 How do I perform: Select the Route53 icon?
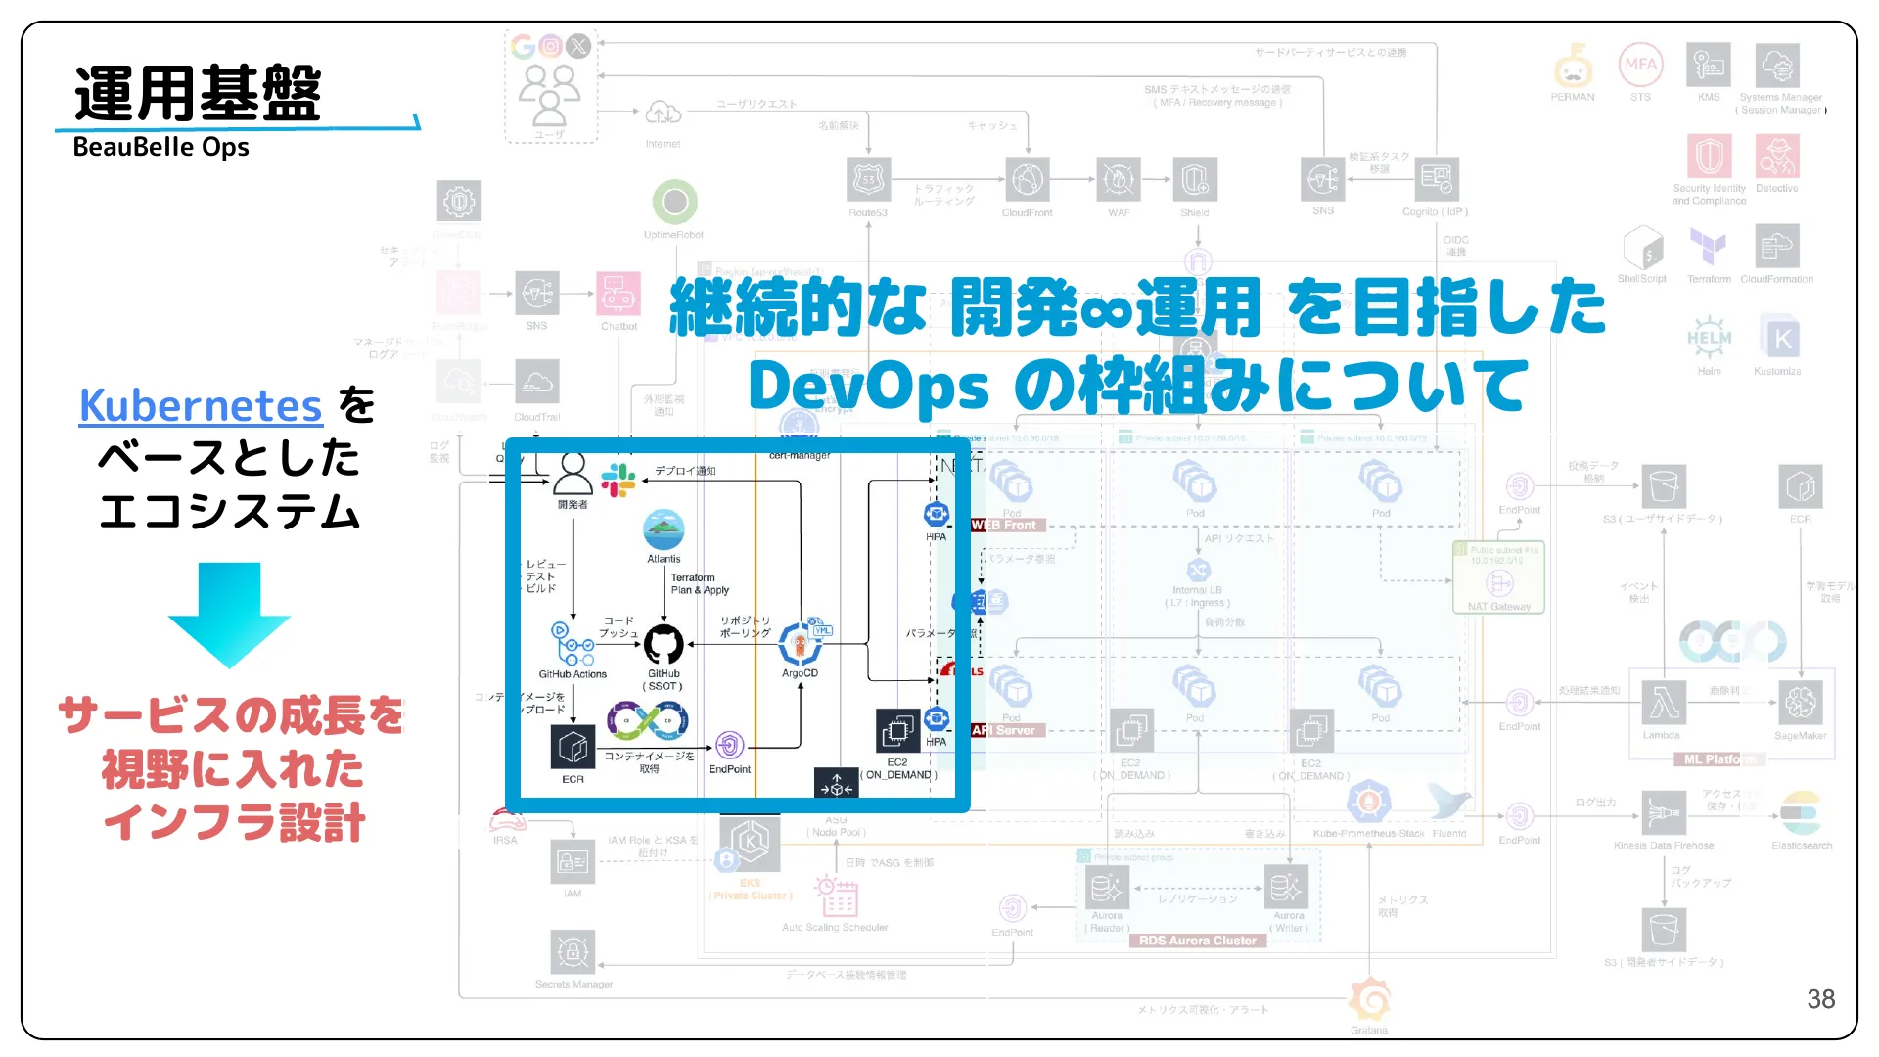point(869,181)
